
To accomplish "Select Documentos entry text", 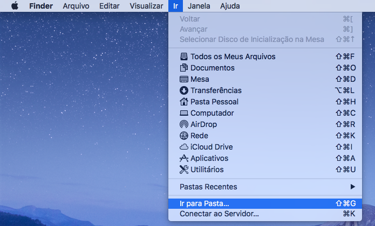I will click(213, 68).
